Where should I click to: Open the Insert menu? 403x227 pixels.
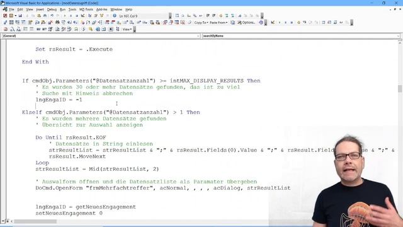[x=40, y=9]
